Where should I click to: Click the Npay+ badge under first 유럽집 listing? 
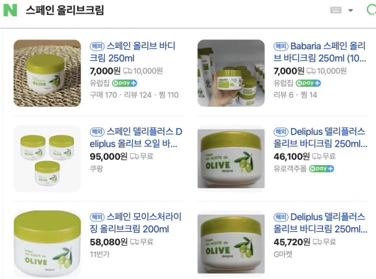(x=124, y=83)
